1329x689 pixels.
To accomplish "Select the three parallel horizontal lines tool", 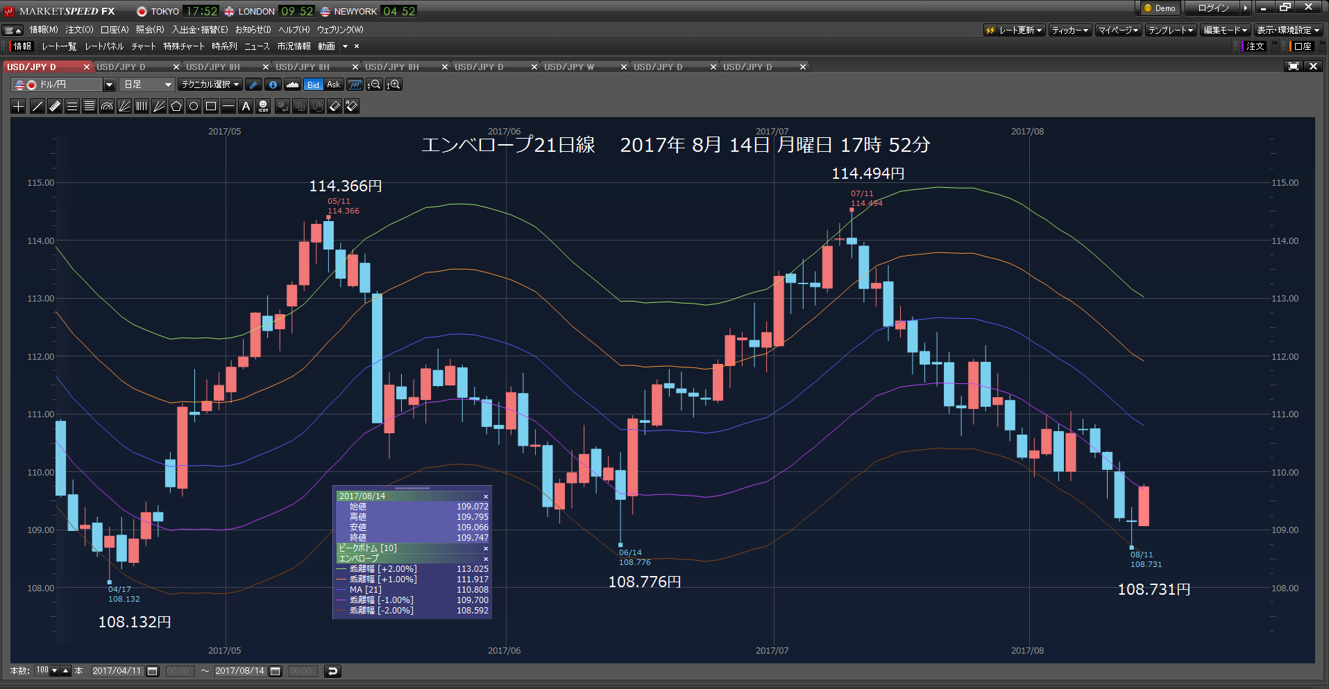I will click(x=71, y=106).
